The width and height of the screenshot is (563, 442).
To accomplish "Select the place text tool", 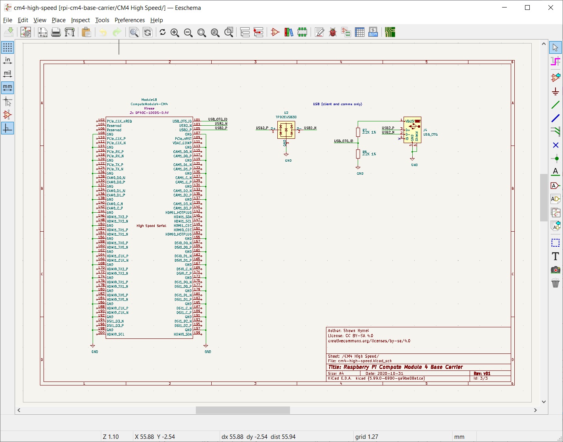I will click(555, 256).
